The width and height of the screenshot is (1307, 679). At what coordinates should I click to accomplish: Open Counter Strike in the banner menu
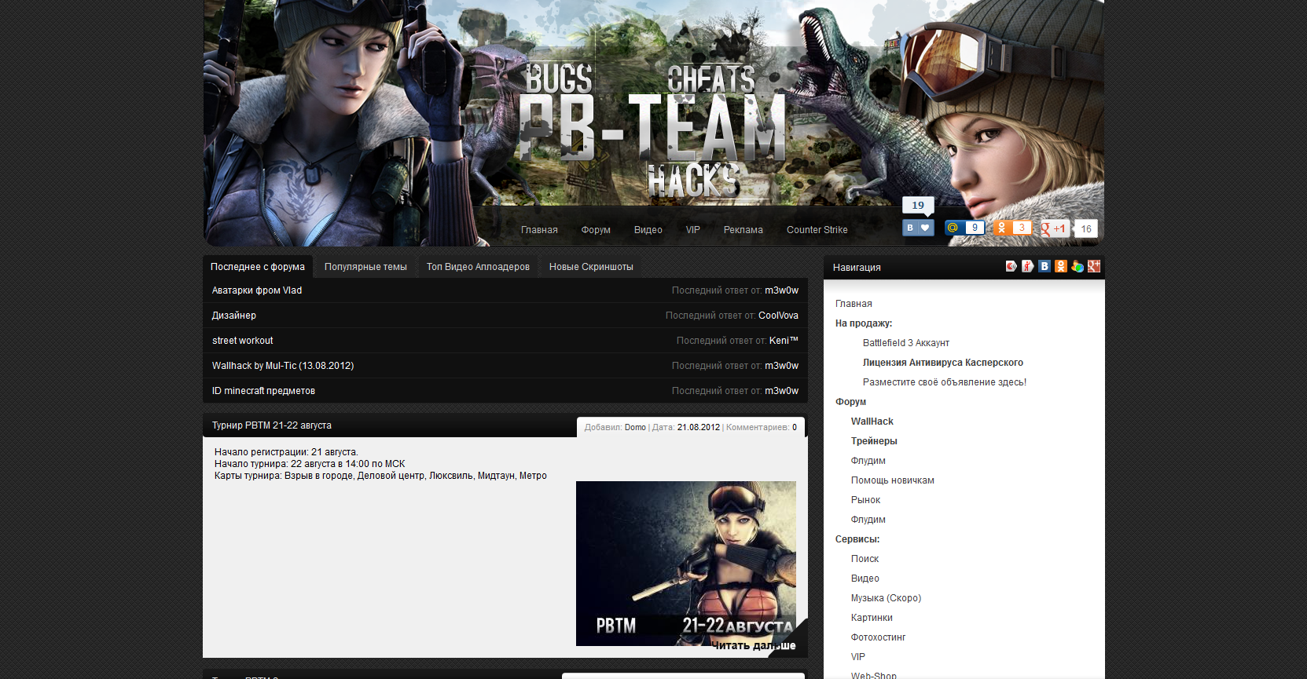click(817, 230)
